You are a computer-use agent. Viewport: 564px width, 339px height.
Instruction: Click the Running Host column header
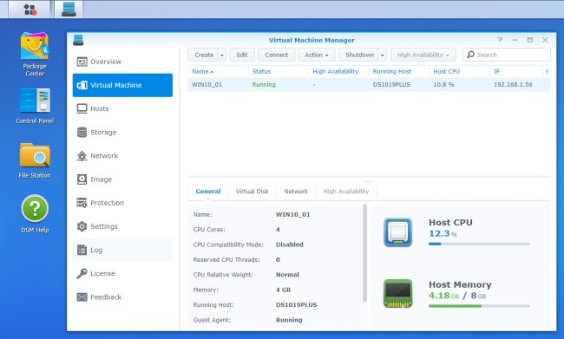(x=392, y=72)
